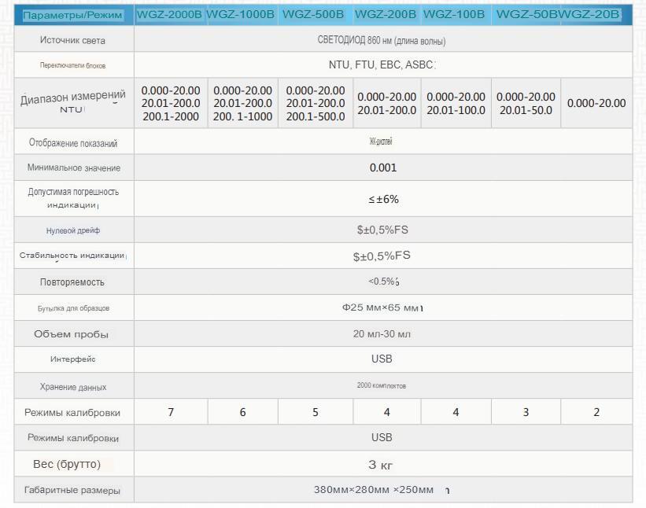Select '$±0,5%FS' in the 'Стабильность индикации' row
The width and height of the screenshot is (646, 508).
[x=382, y=256]
